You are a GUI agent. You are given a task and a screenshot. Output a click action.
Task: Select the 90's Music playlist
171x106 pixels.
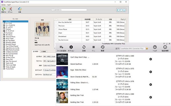pos(9,35)
